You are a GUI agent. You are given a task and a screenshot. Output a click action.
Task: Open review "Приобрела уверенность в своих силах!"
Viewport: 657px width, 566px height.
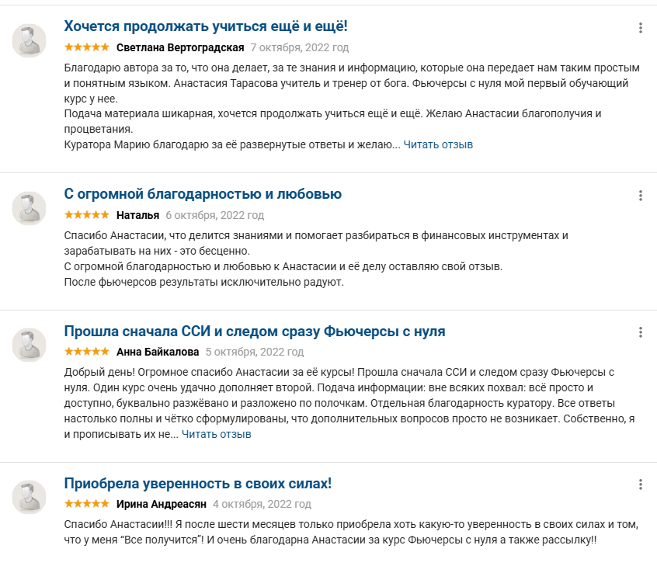(x=197, y=484)
